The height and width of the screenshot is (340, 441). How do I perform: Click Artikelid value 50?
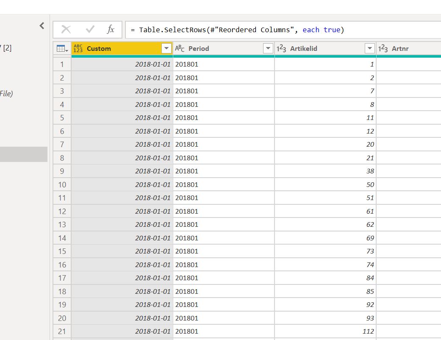(325, 185)
